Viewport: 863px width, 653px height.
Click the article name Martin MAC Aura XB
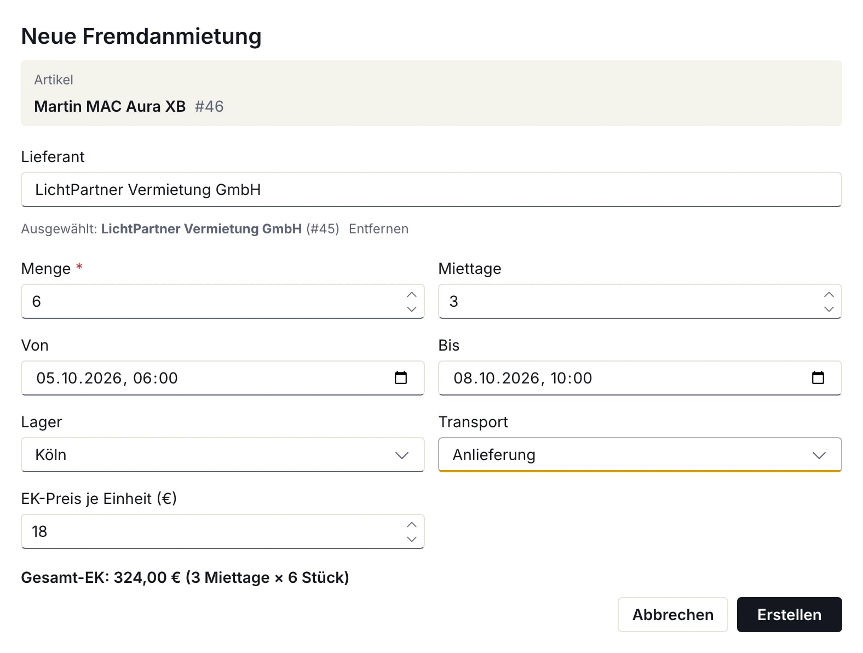(x=110, y=106)
